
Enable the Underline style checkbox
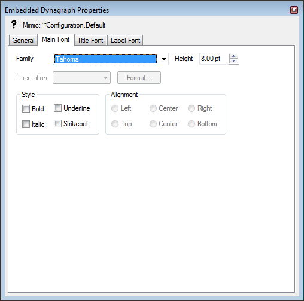tap(57, 108)
